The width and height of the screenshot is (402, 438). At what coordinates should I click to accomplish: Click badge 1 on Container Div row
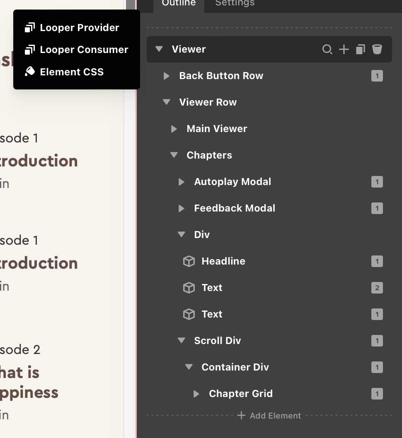click(377, 367)
